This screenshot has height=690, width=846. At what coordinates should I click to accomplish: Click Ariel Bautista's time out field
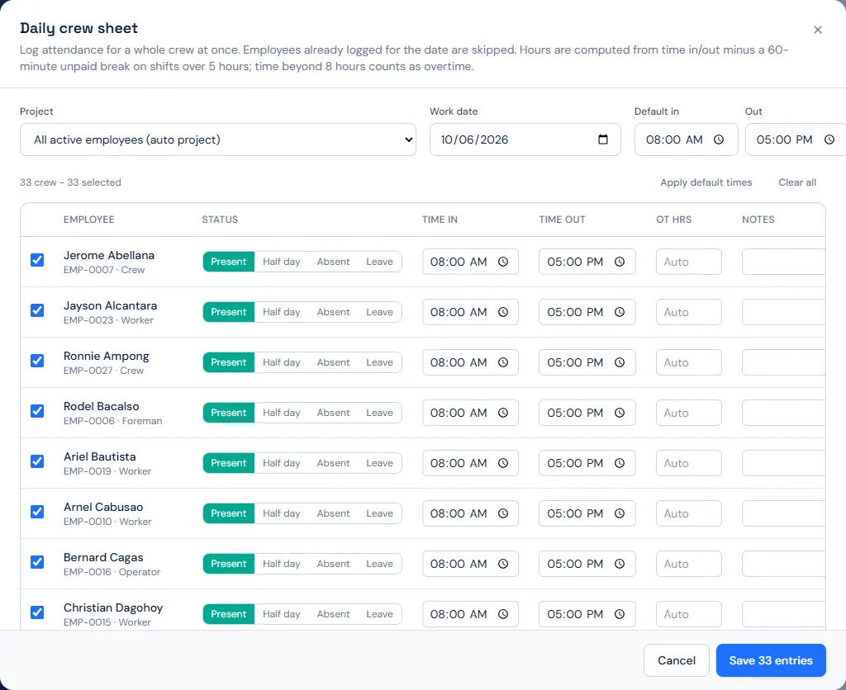pyautogui.click(x=587, y=463)
